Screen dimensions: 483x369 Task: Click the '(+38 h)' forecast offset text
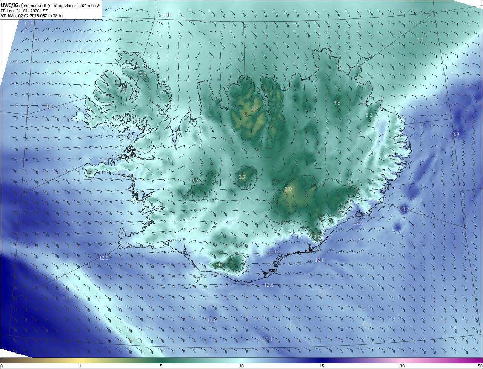(55, 16)
